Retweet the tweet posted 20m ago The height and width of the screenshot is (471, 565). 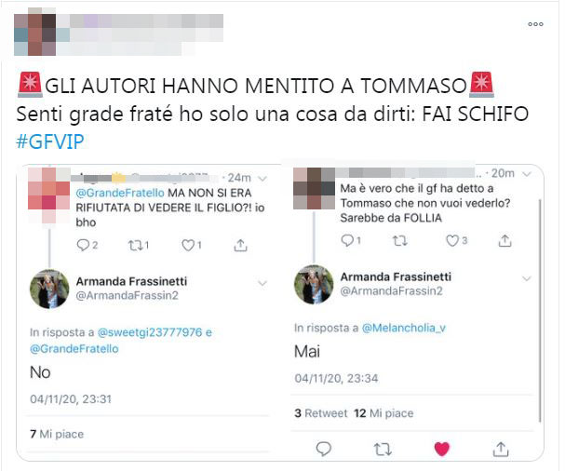pyautogui.click(x=400, y=240)
